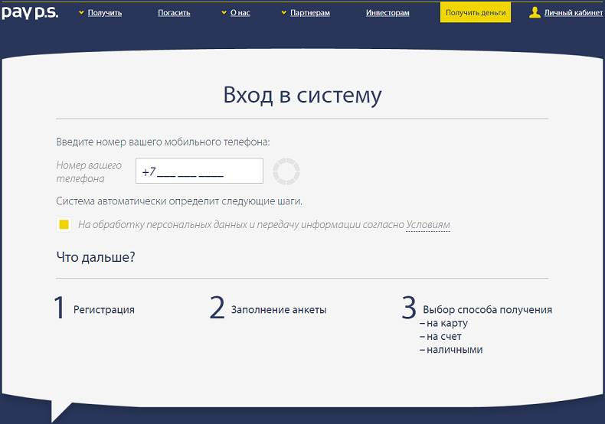Open the Погасить menu item
605x424 pixels.
tap(174, 13)
